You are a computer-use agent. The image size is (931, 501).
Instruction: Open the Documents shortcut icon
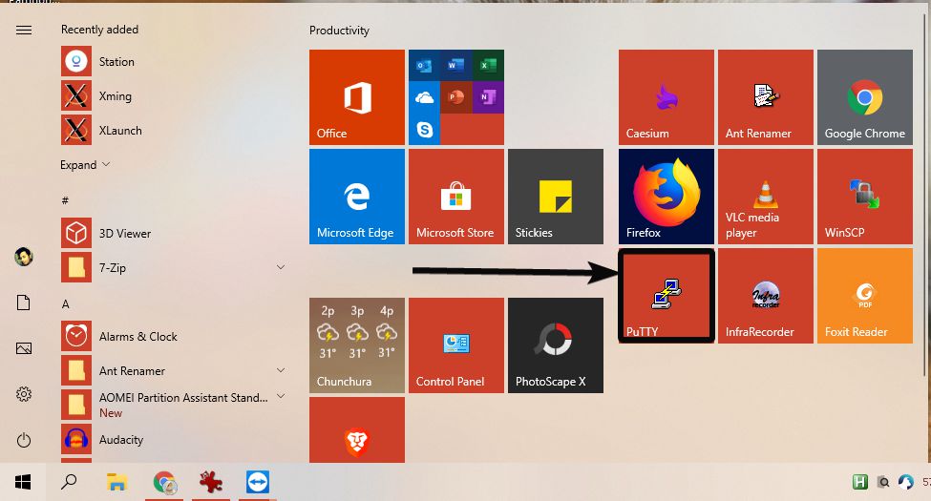point(24,303)
